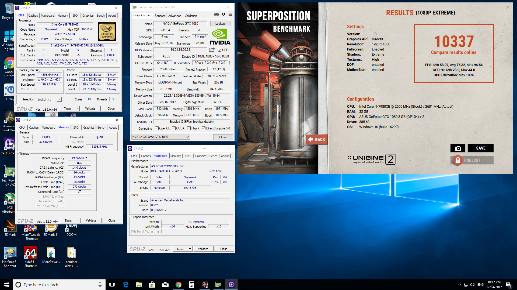Open Windows Start menu
This screenshot has width=517, height=290.
(6, 285)
